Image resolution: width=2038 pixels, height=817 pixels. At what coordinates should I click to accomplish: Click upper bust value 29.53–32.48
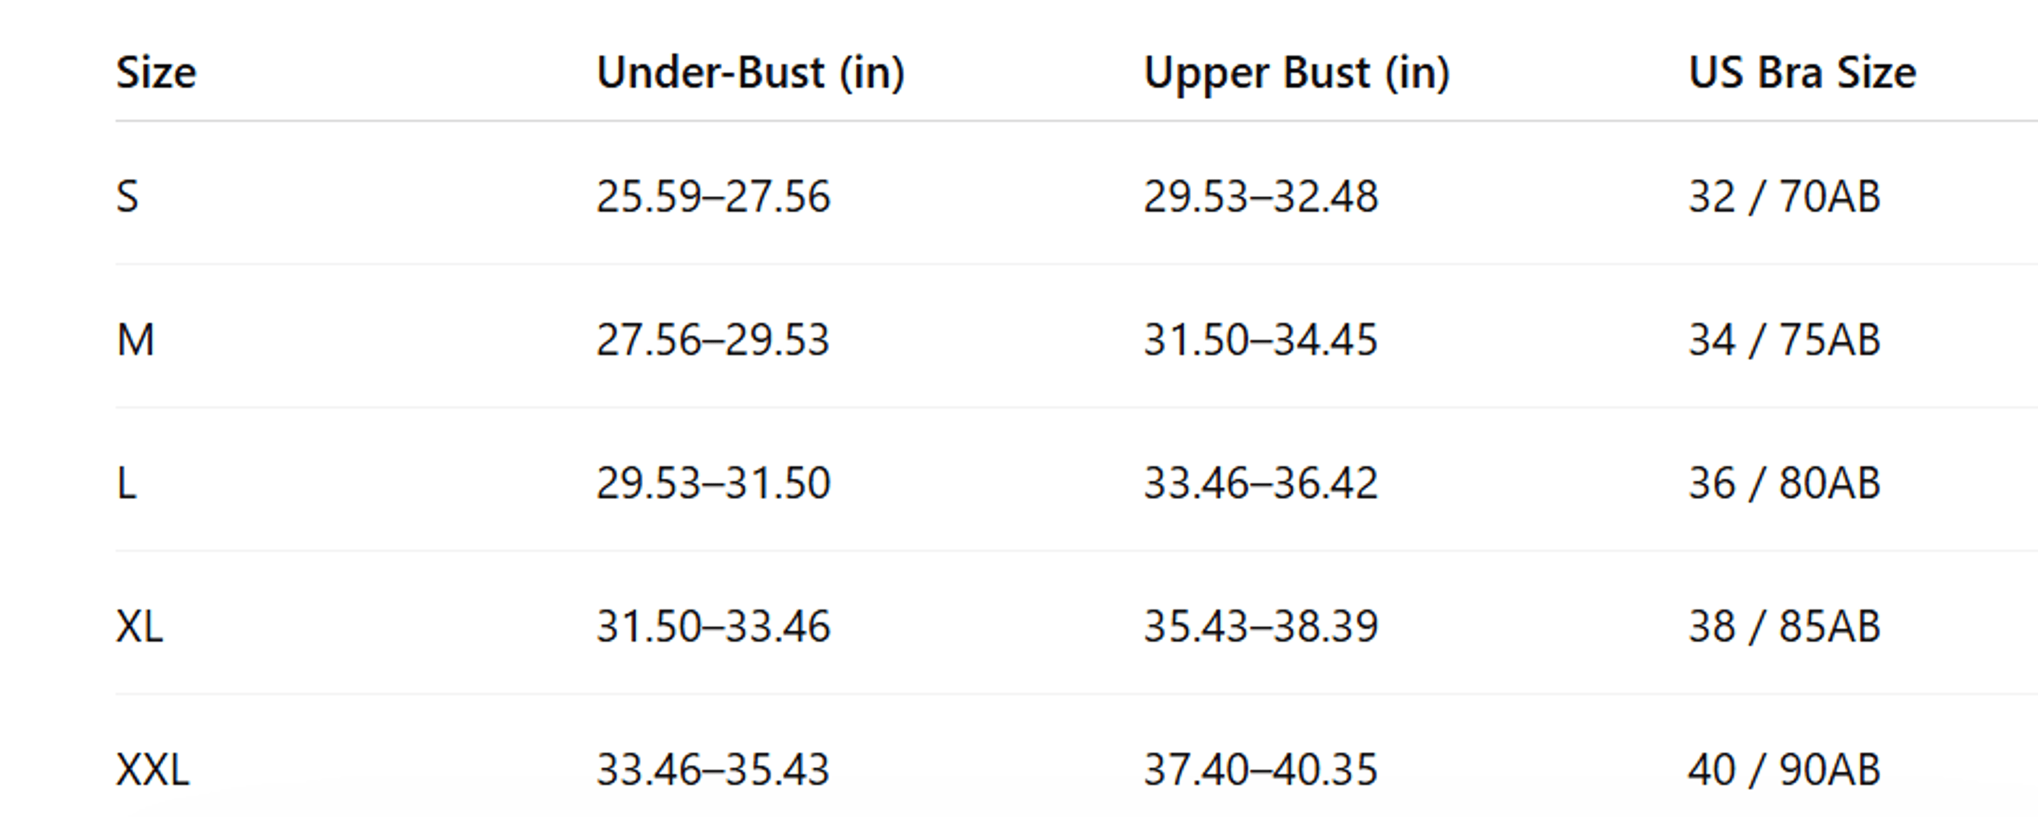1260,196
